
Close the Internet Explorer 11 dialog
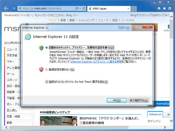(148, 27)
